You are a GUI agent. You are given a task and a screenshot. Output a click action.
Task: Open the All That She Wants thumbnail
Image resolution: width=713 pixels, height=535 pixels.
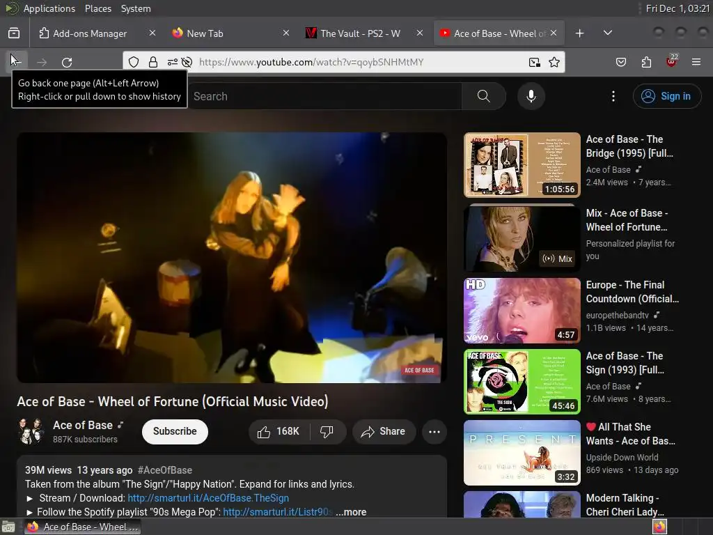pos(522,453)
